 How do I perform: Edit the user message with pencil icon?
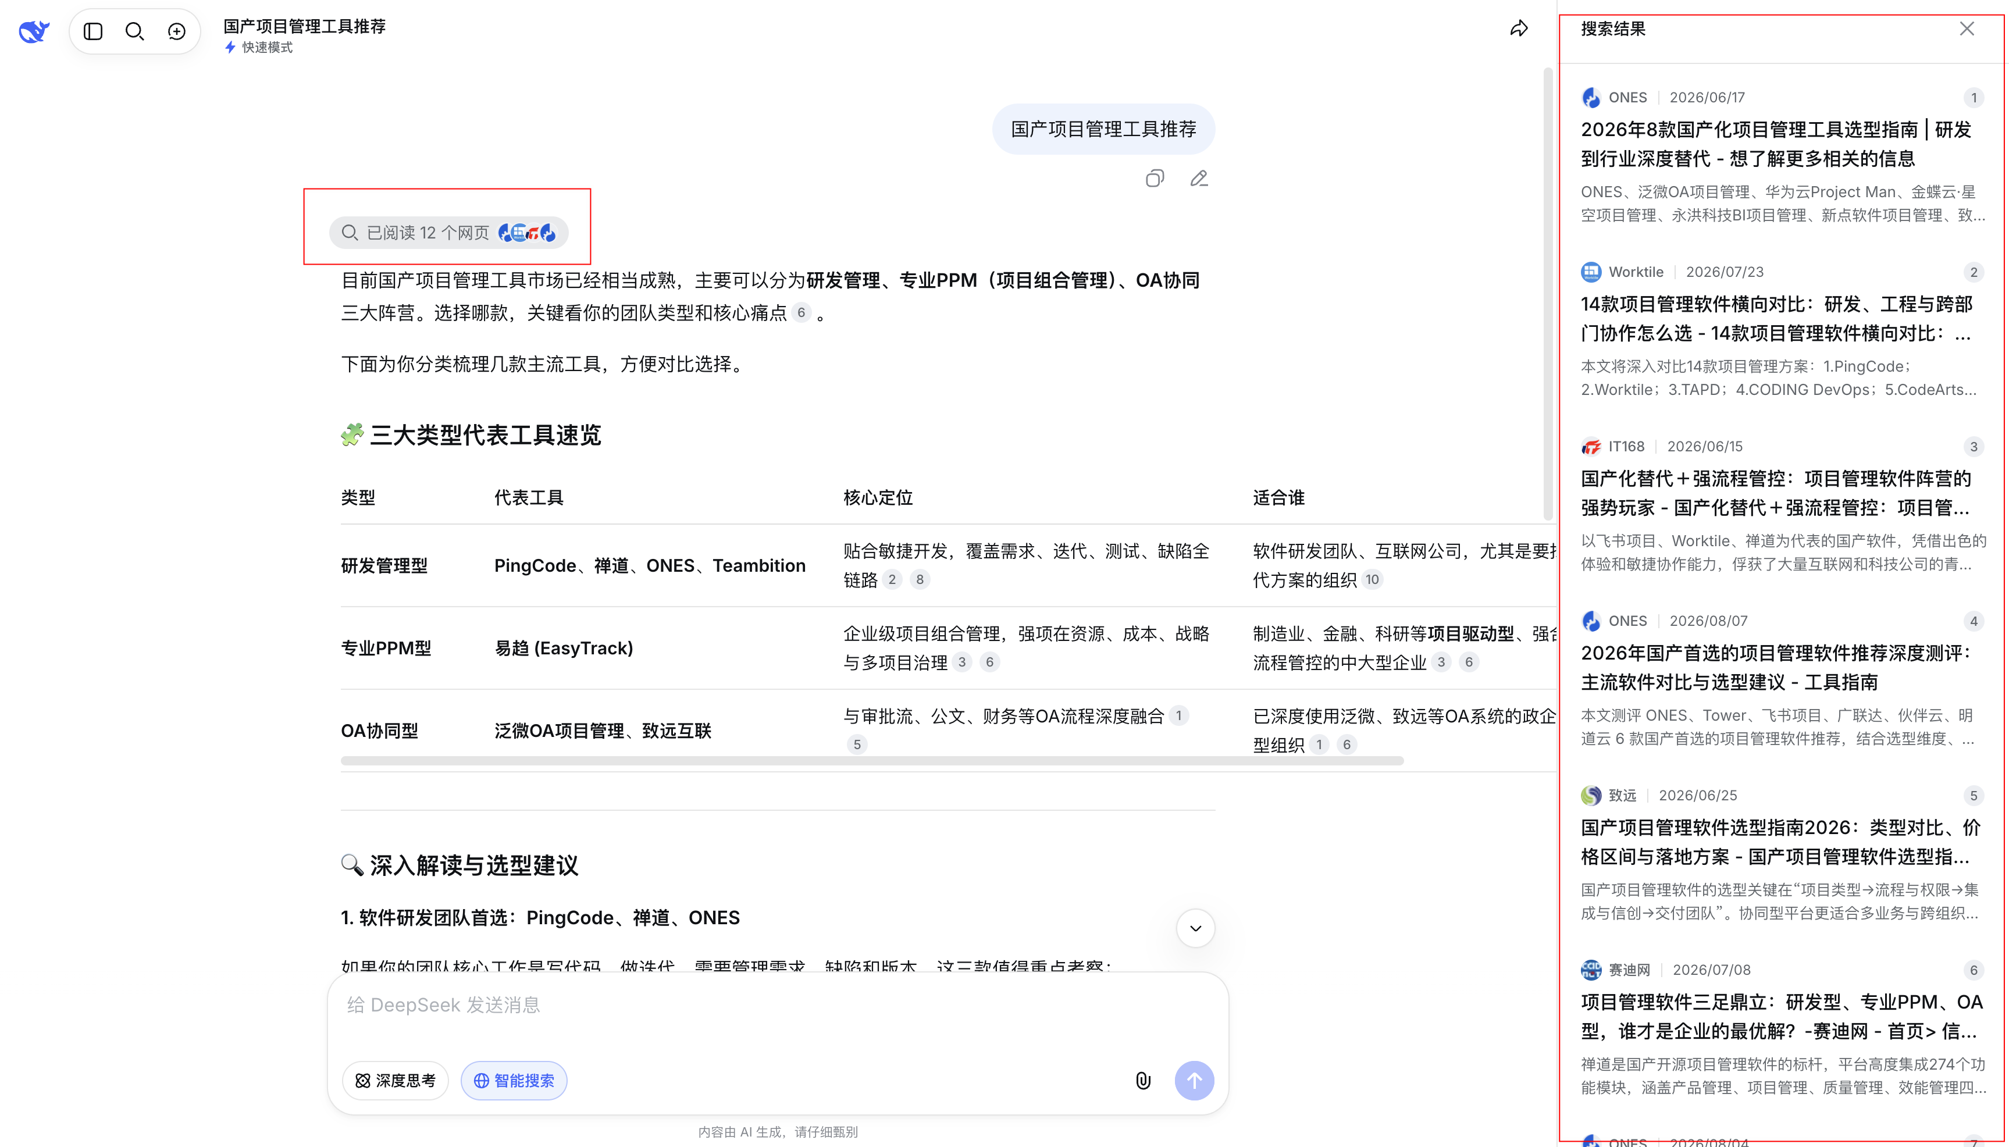[x=1199, y=179]
